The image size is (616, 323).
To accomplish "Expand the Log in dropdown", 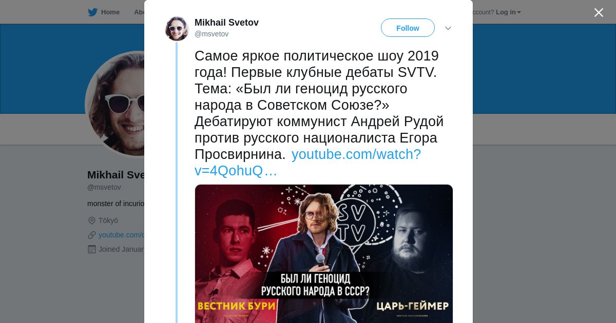I will 508,12.
